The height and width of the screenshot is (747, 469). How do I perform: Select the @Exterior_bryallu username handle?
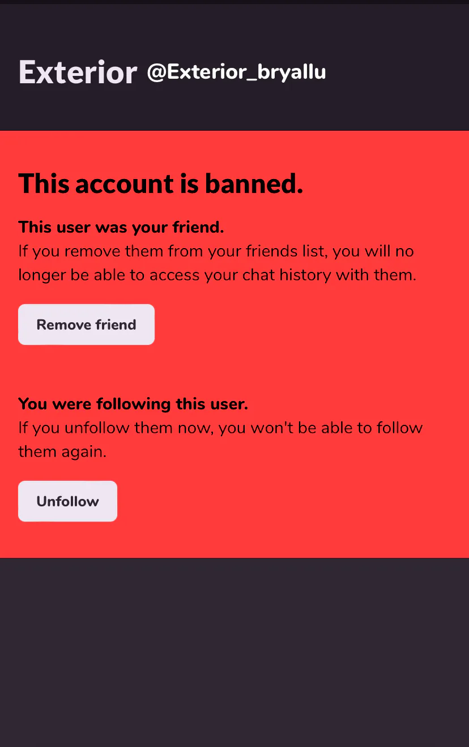[236, 72]
